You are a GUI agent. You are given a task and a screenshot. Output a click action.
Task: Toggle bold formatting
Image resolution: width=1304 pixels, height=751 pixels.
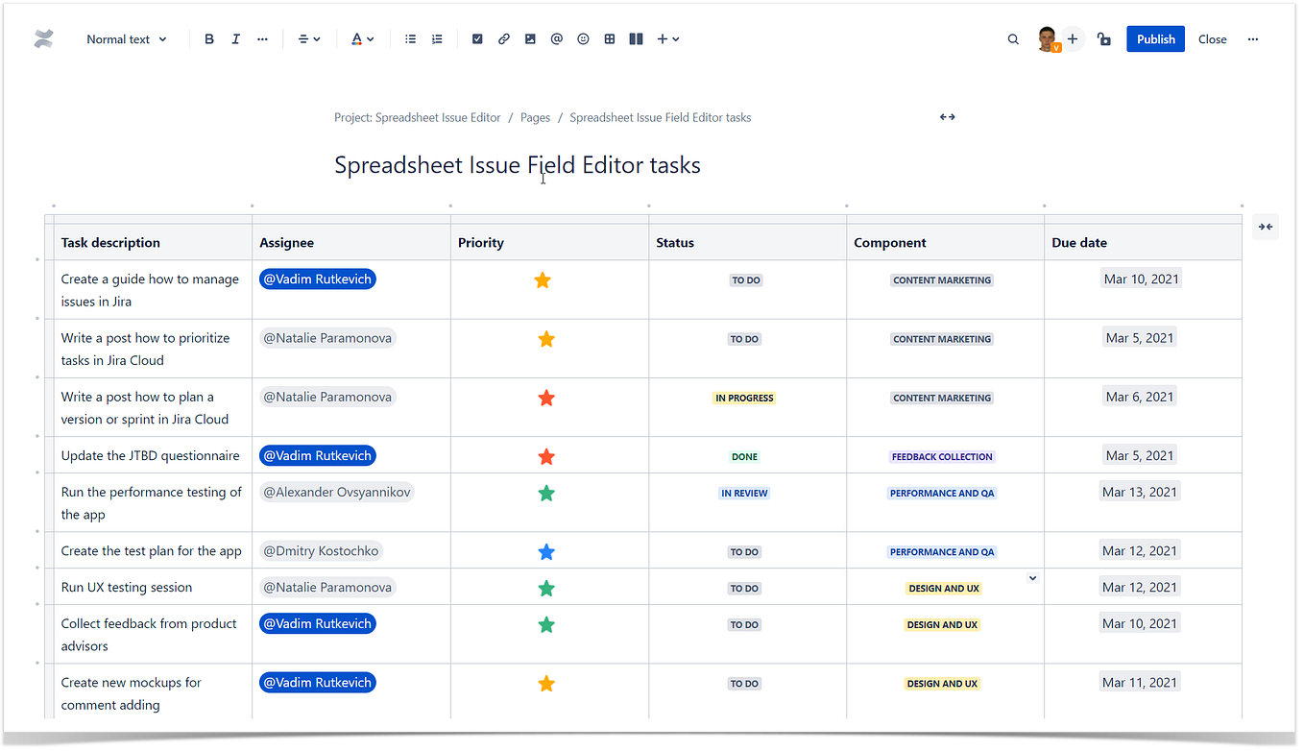208,38
